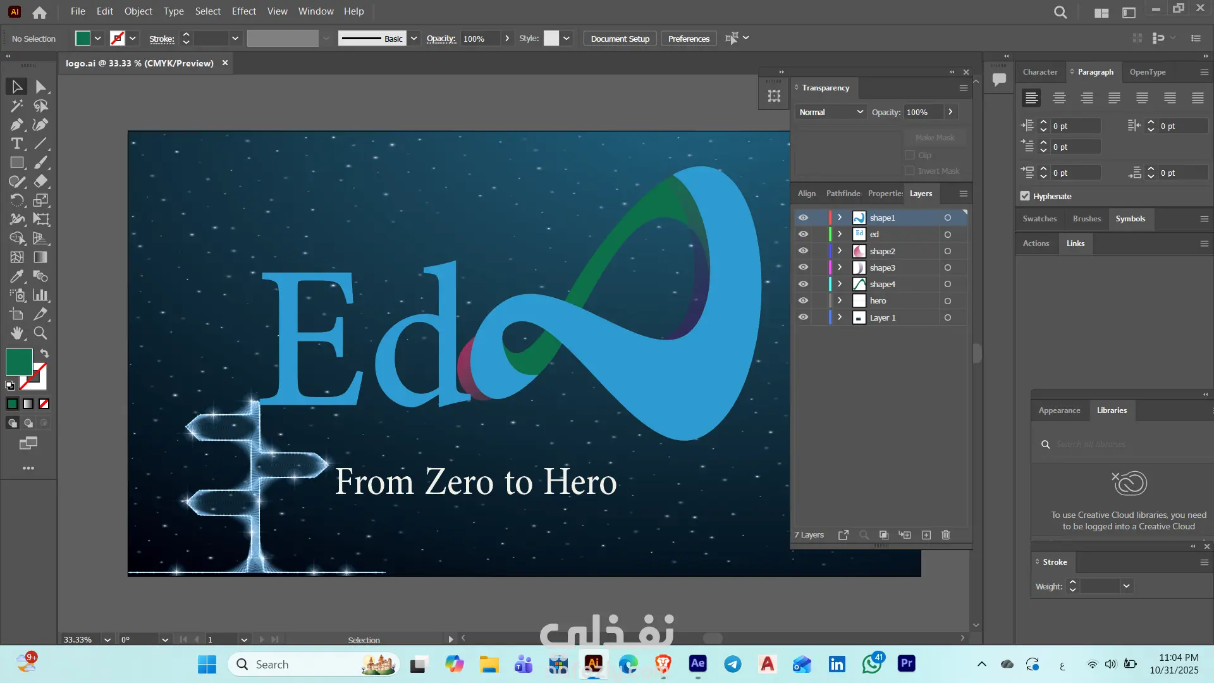Open the Normal blending mode dropdown

coord(831,112)
